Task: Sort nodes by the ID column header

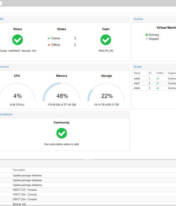Action: pos(150,73)
